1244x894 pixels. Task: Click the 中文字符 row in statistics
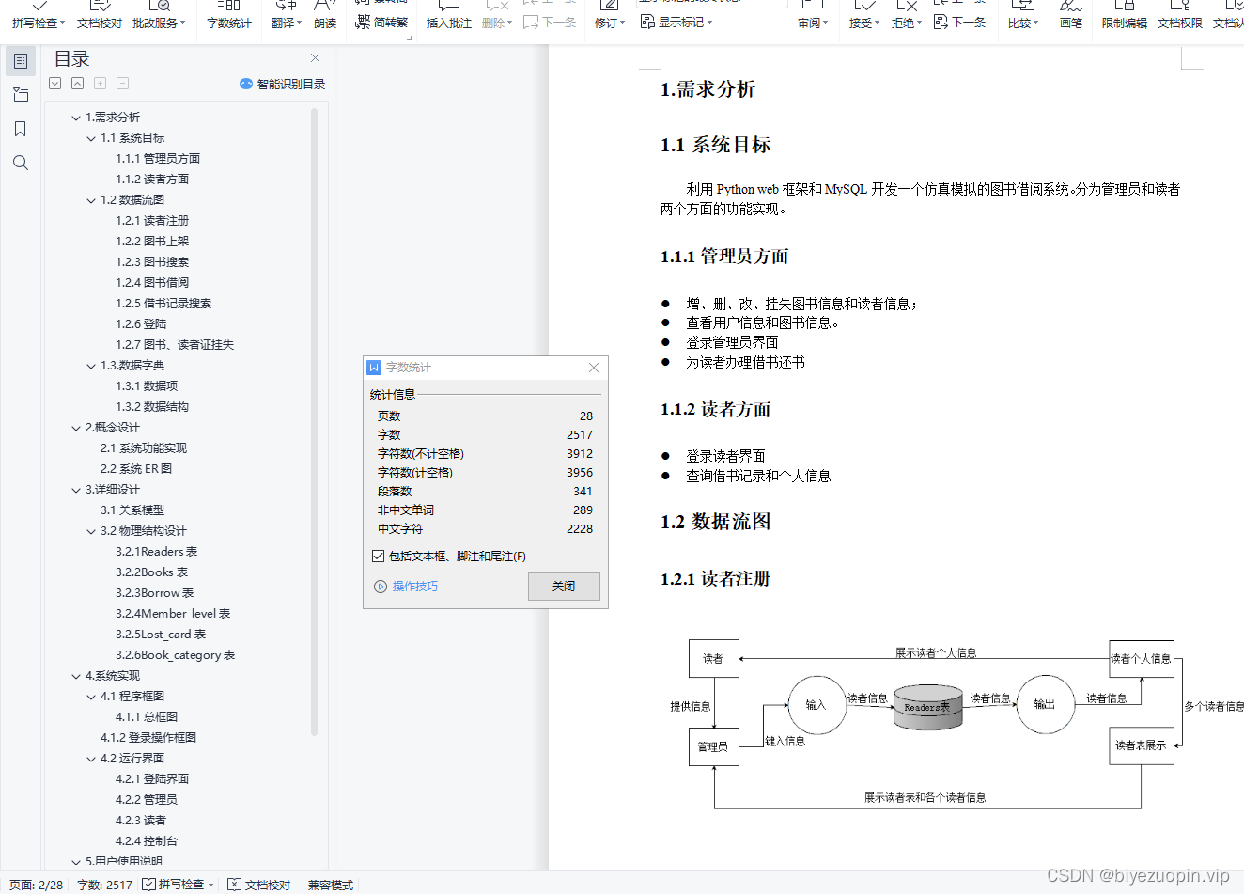[x=485, y=529]
